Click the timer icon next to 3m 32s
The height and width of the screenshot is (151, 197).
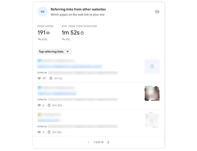point(49,132)
